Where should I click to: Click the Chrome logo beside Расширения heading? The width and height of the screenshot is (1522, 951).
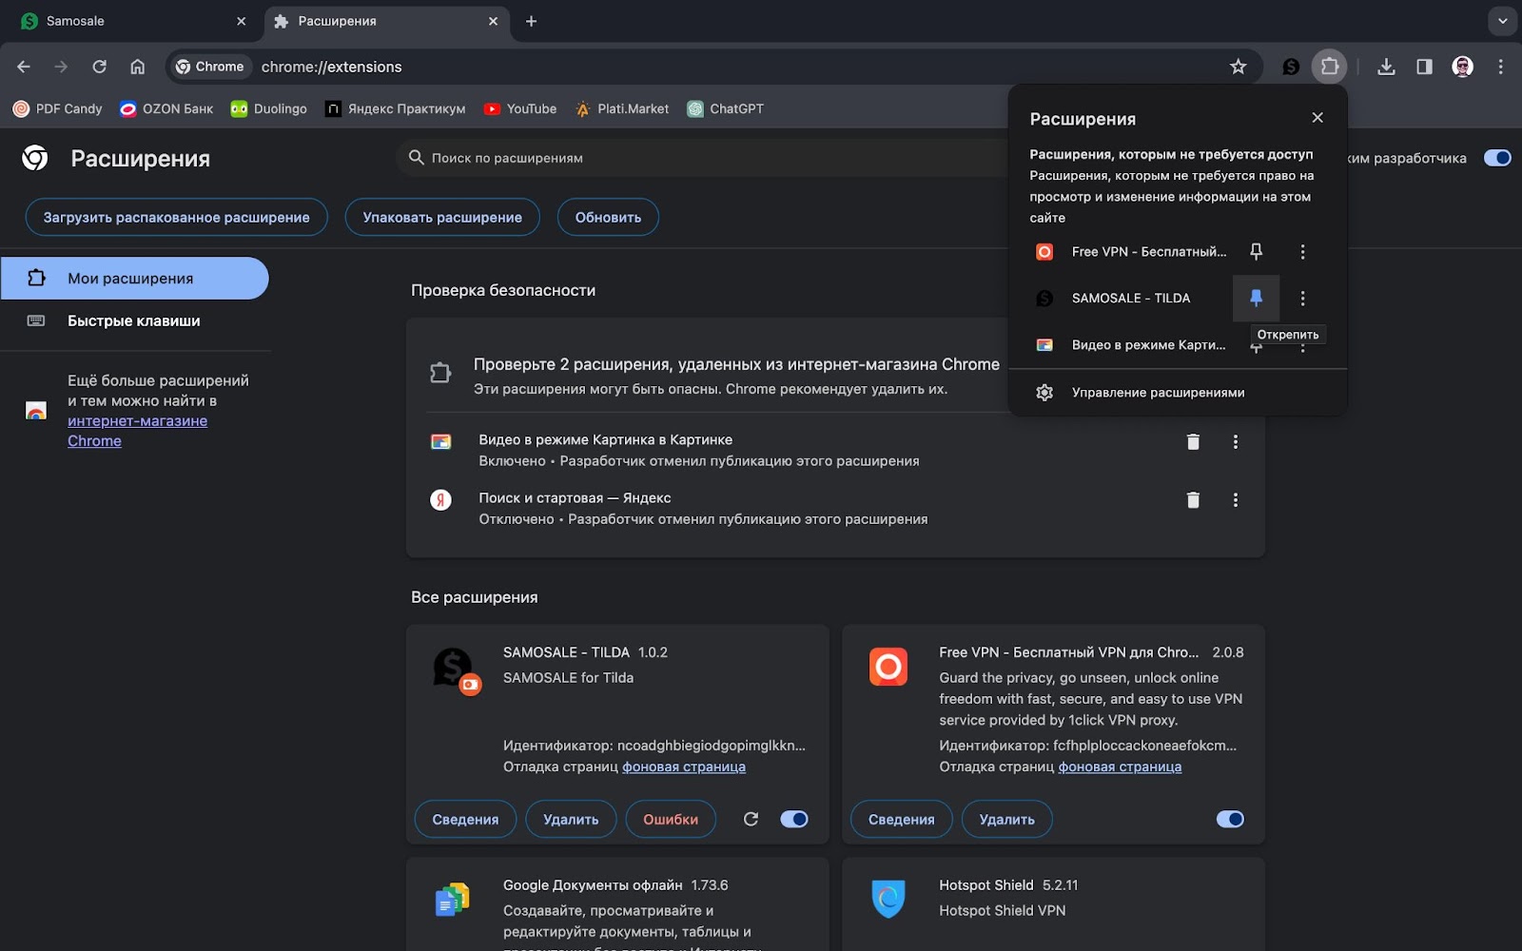tap(35, 158)
